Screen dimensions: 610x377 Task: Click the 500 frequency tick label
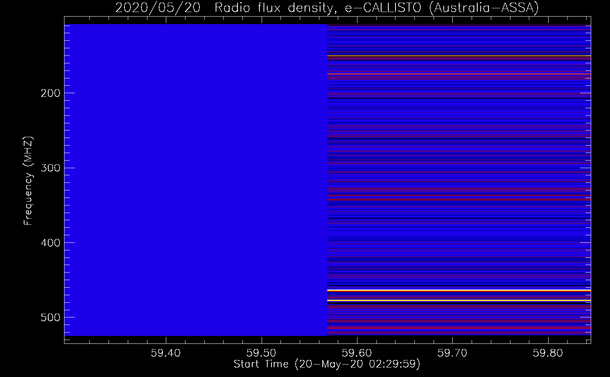(x=50, y=317)
